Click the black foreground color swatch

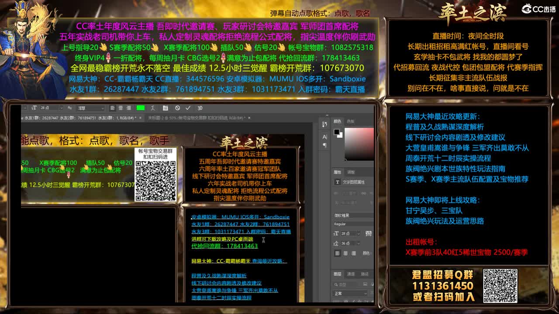tap(336, 132)
